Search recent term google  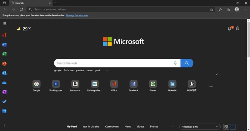(x=58, y=70)
